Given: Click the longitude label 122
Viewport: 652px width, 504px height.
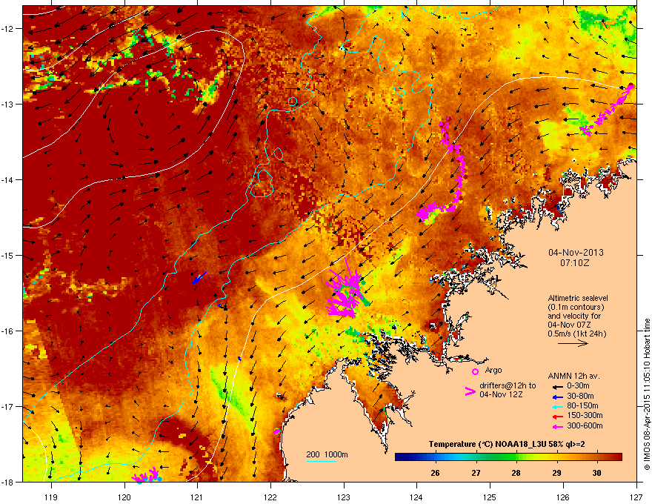Looking at the screenshot, I should tap(270, 497).
